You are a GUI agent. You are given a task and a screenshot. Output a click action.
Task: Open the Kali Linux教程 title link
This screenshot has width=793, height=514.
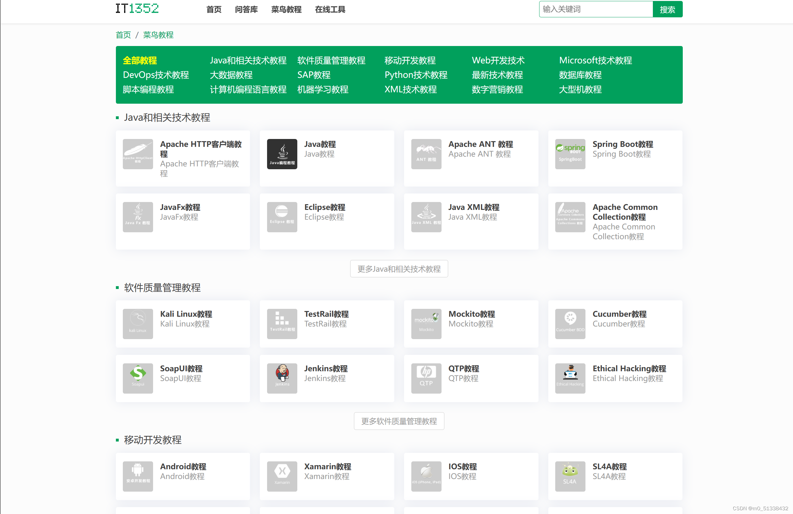click(x=186, y=314)
